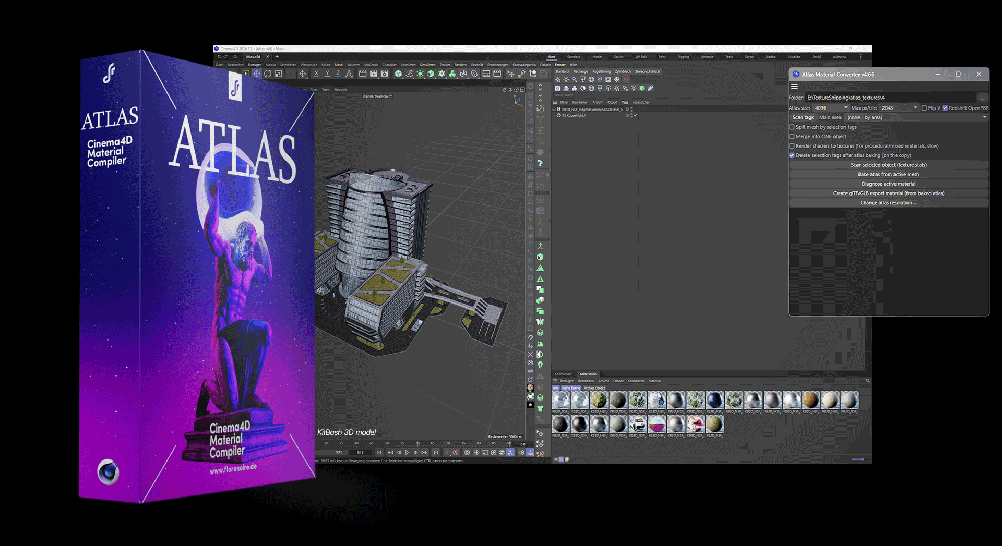Screen dimensions: 1002x546
Task: Toggle the Z axis lock
Action: [x=338, y=74]
